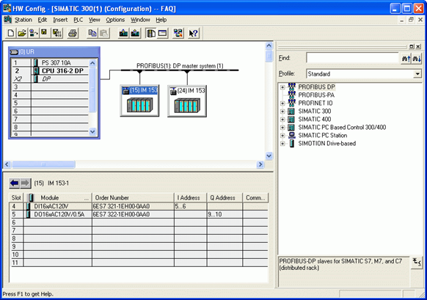427x300 pixels.
Task: Click the back arrow navigation button
Action: point(15,183)
